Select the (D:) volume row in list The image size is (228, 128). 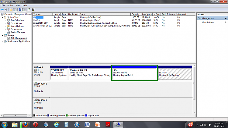[38, 20]
